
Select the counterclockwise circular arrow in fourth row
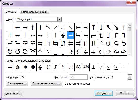click(18, 52)
